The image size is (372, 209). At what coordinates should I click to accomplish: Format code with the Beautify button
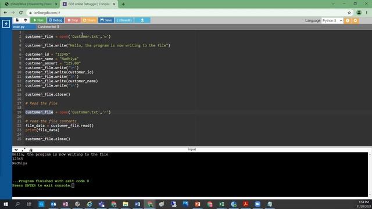click(x=124, y=20)
